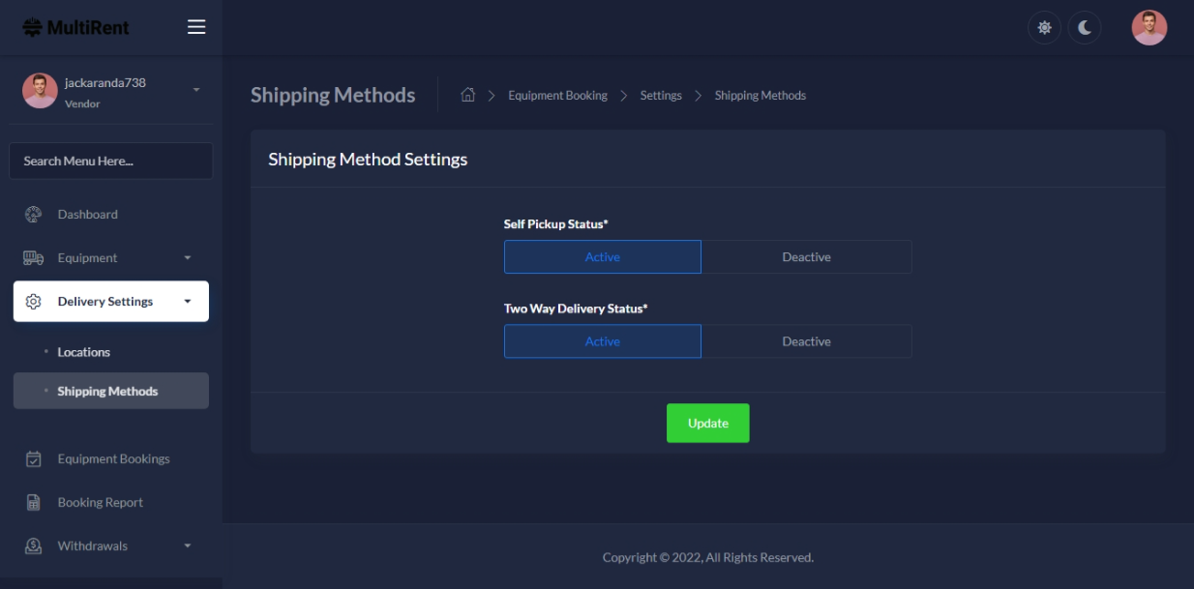The image size is (1194, 589).
Task: Click the Equipment Bookings calendar icon
Action: 33,459
